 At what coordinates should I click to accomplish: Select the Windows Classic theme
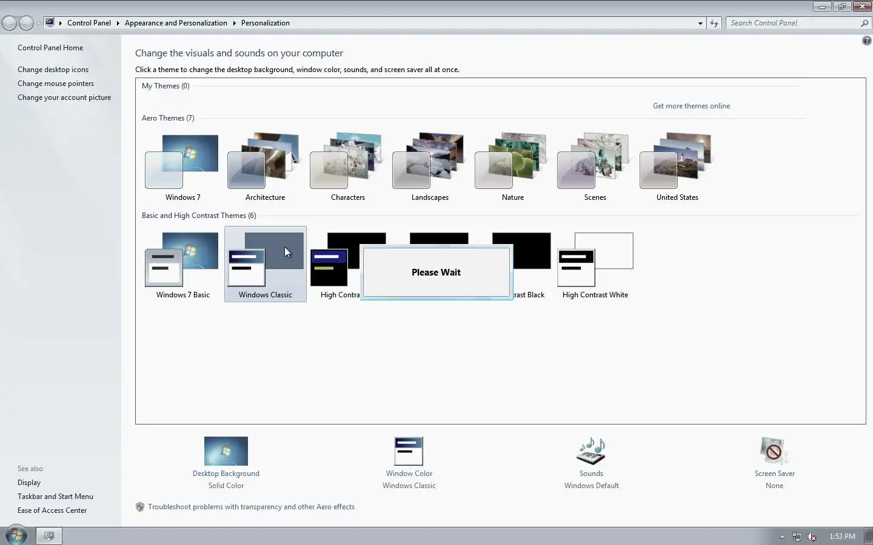tap(265, 264)
